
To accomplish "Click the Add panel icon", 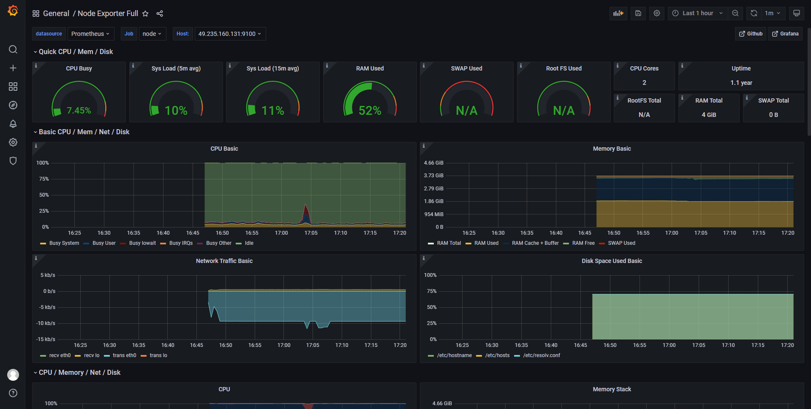I will (618, 13).
